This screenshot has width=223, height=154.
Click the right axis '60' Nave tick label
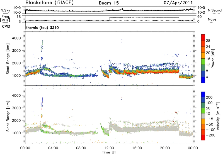[200, 17]
